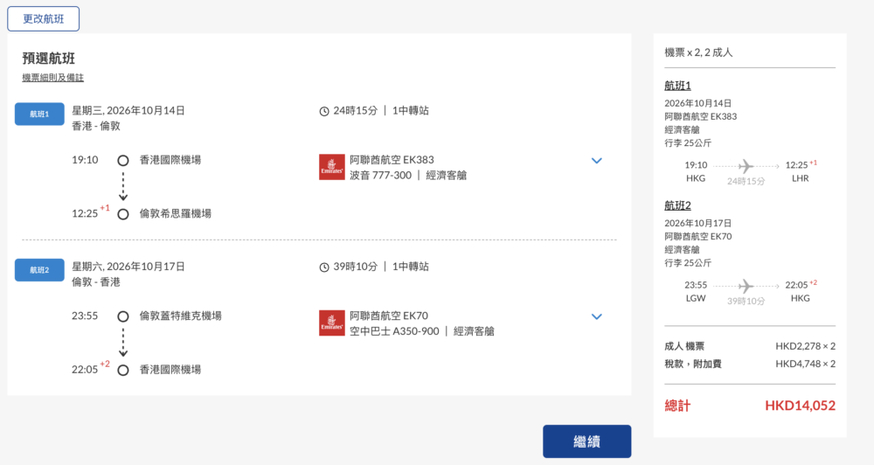Click the clock icon beside 24時15分
This screenshot has width=874, height=465.
pyautogui.click(x=324, y=112)
